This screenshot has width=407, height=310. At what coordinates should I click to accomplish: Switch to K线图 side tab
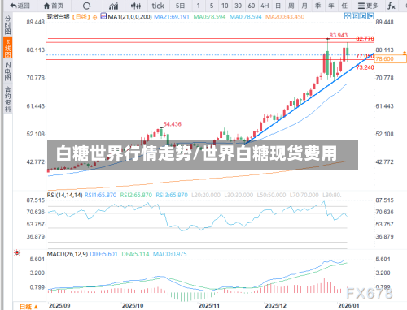pos(8,48)
